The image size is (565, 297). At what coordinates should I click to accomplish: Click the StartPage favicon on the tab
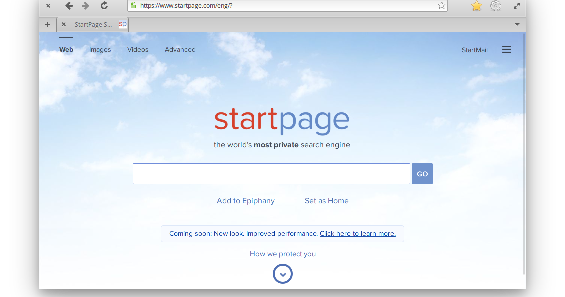pos(122,24)
